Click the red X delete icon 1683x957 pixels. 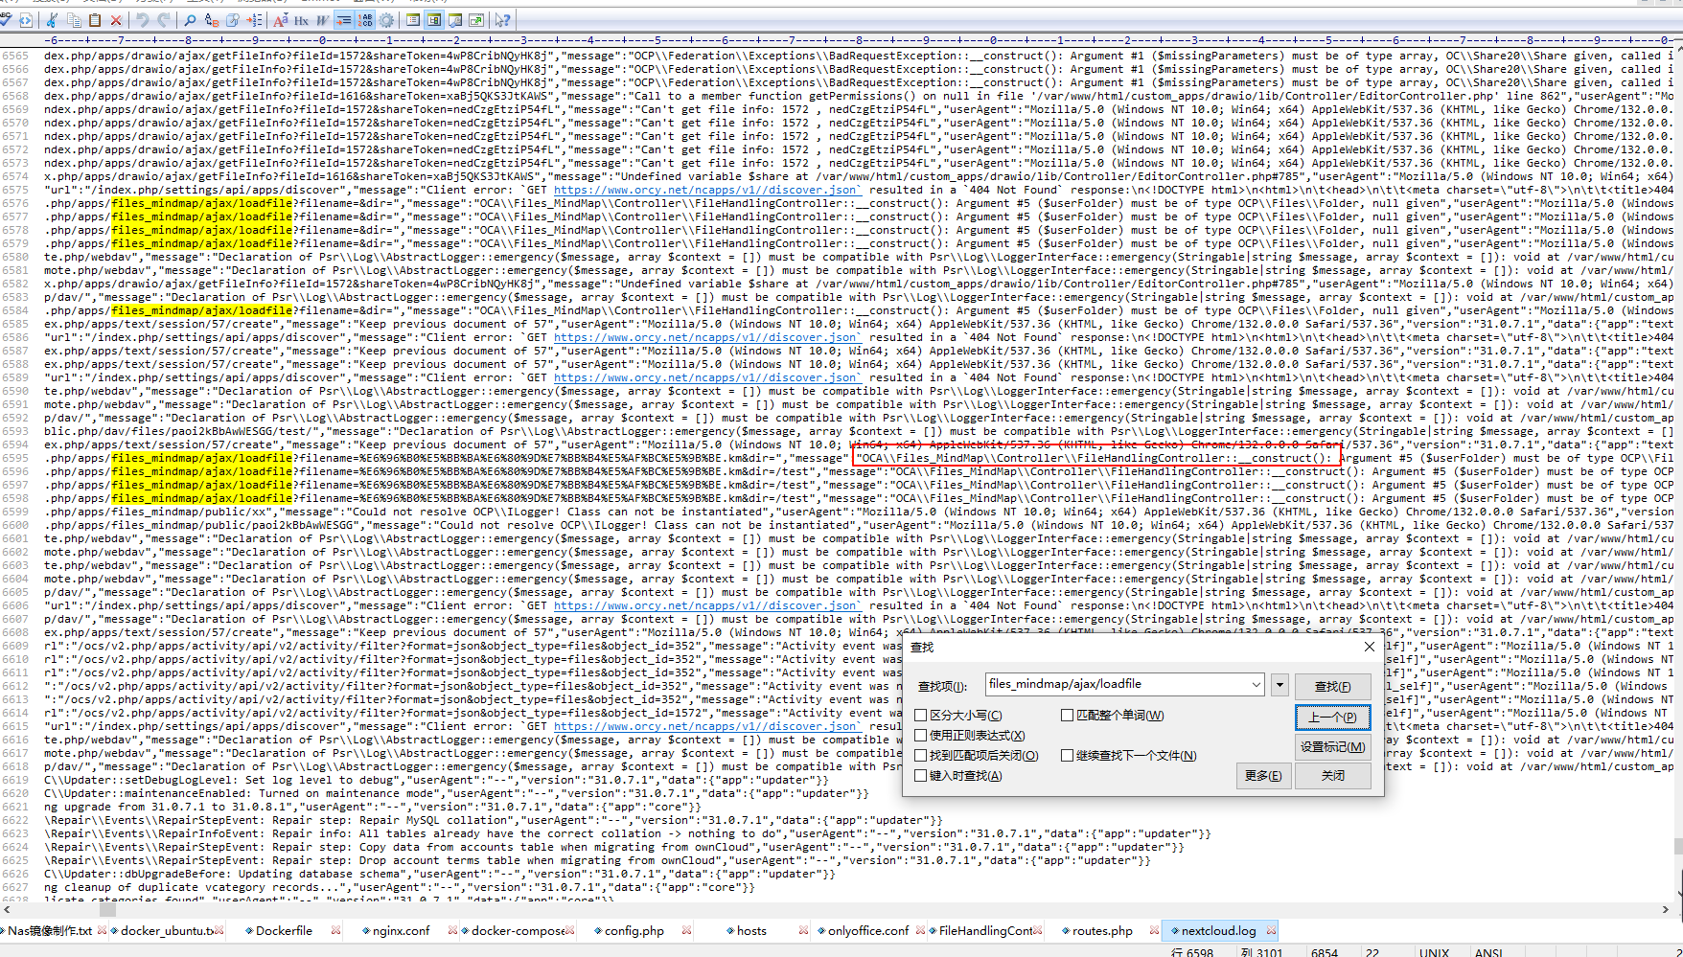pyautogui.click(x=116, y=19)
